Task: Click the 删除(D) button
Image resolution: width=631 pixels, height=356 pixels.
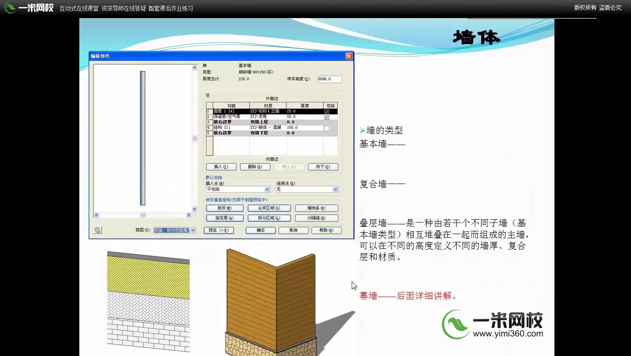Action: point(255,167)
